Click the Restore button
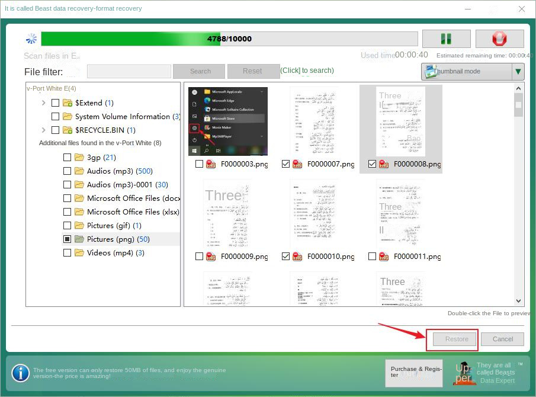 click(453, 339)
